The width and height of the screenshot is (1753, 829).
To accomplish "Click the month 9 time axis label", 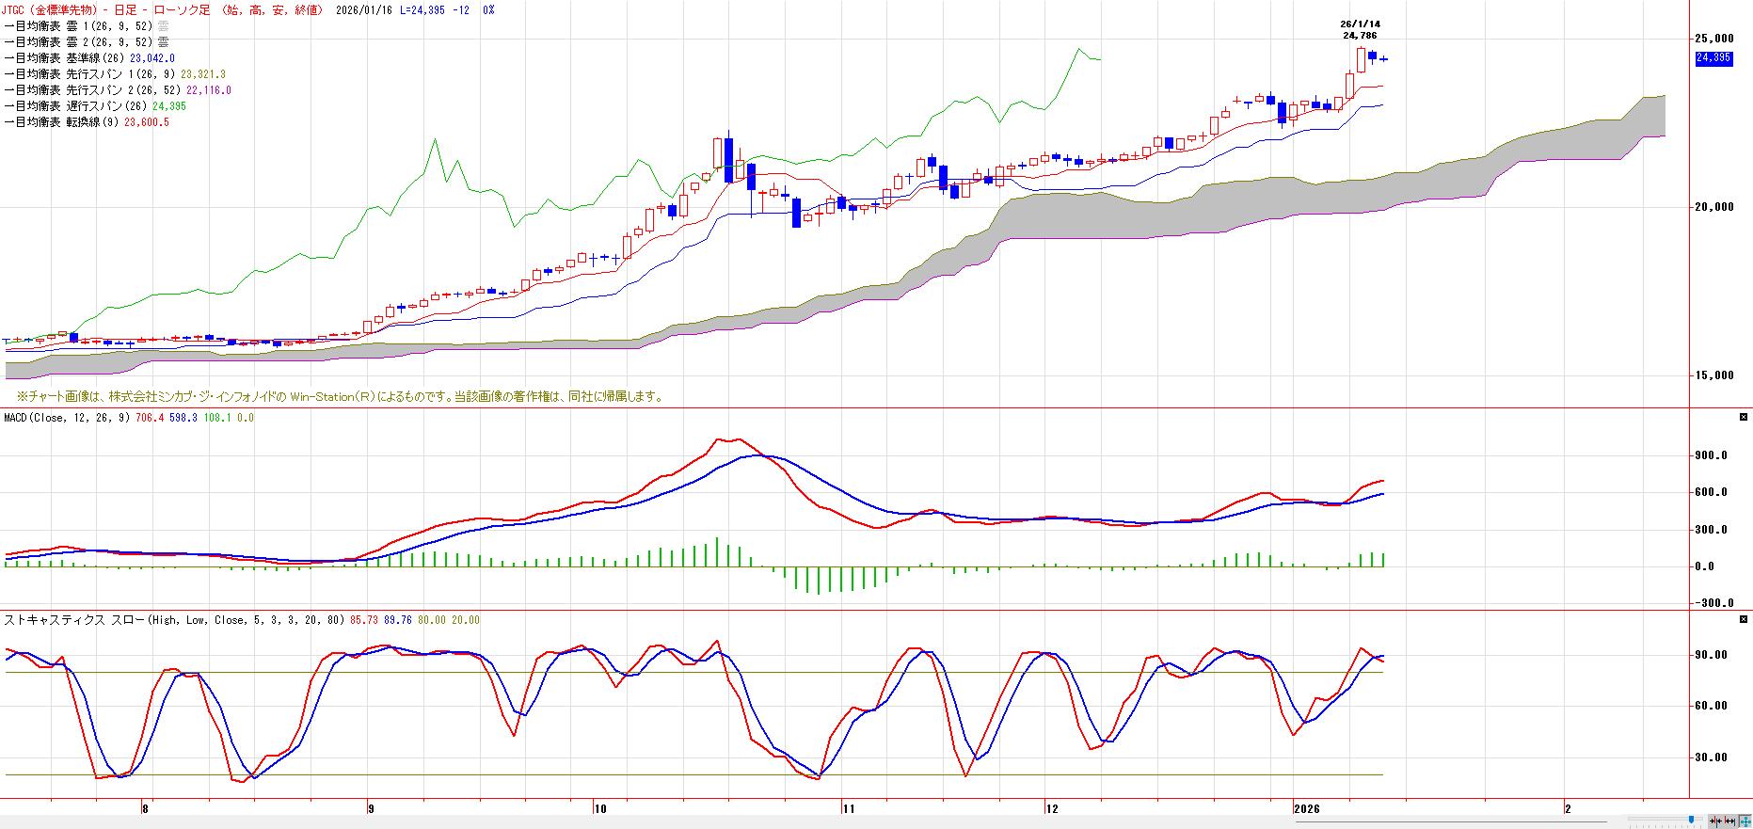I will coord(371,808).
